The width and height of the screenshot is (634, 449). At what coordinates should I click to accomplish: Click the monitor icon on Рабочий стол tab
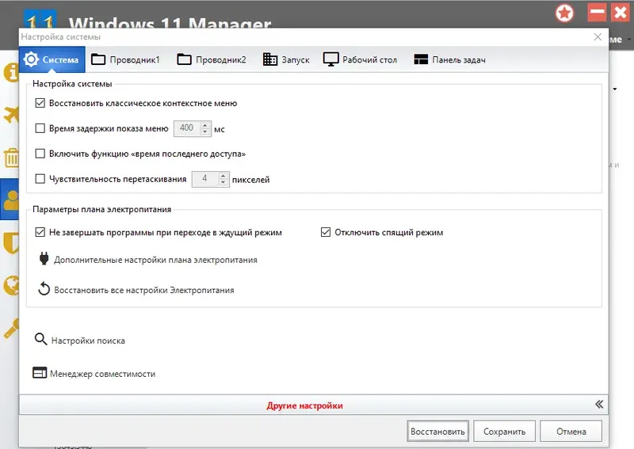[330, 59]
